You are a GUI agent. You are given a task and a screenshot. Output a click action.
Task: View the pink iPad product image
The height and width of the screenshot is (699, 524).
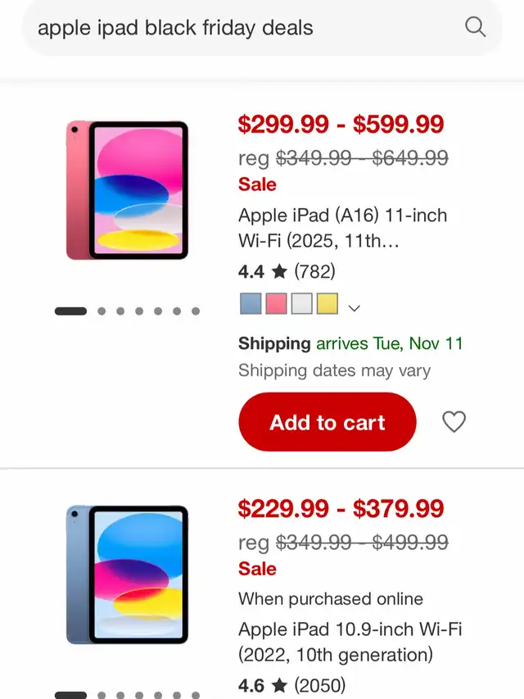click(127, 190)
